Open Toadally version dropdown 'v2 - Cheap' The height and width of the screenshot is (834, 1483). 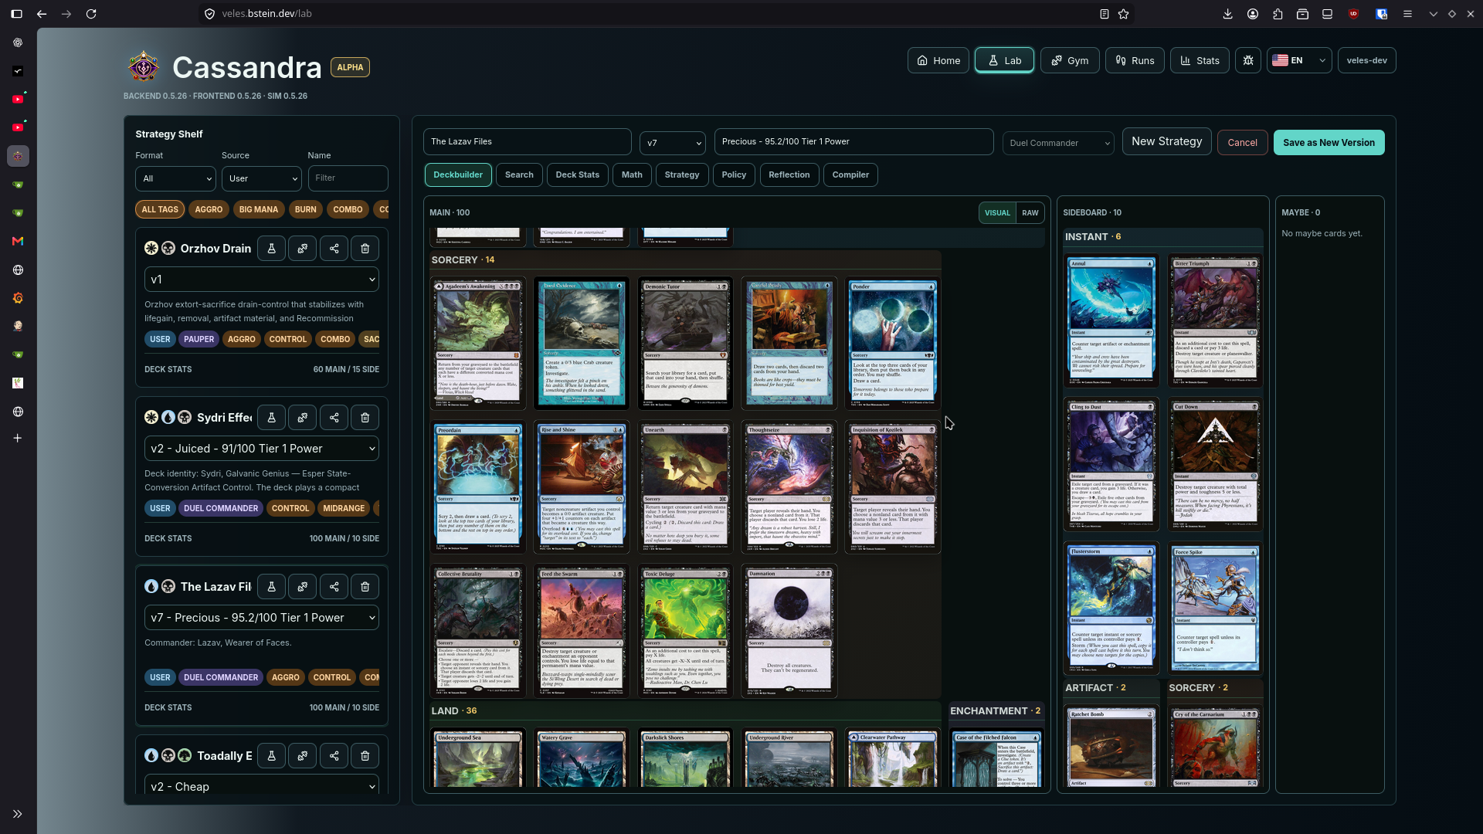(x=262, y=785)
